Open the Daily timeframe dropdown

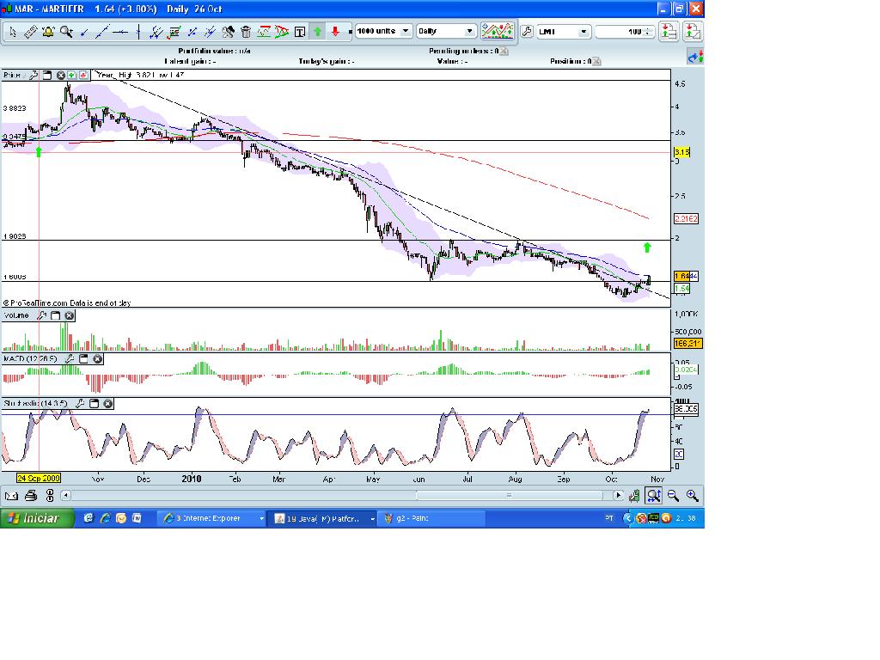click(x=446, y=32)
